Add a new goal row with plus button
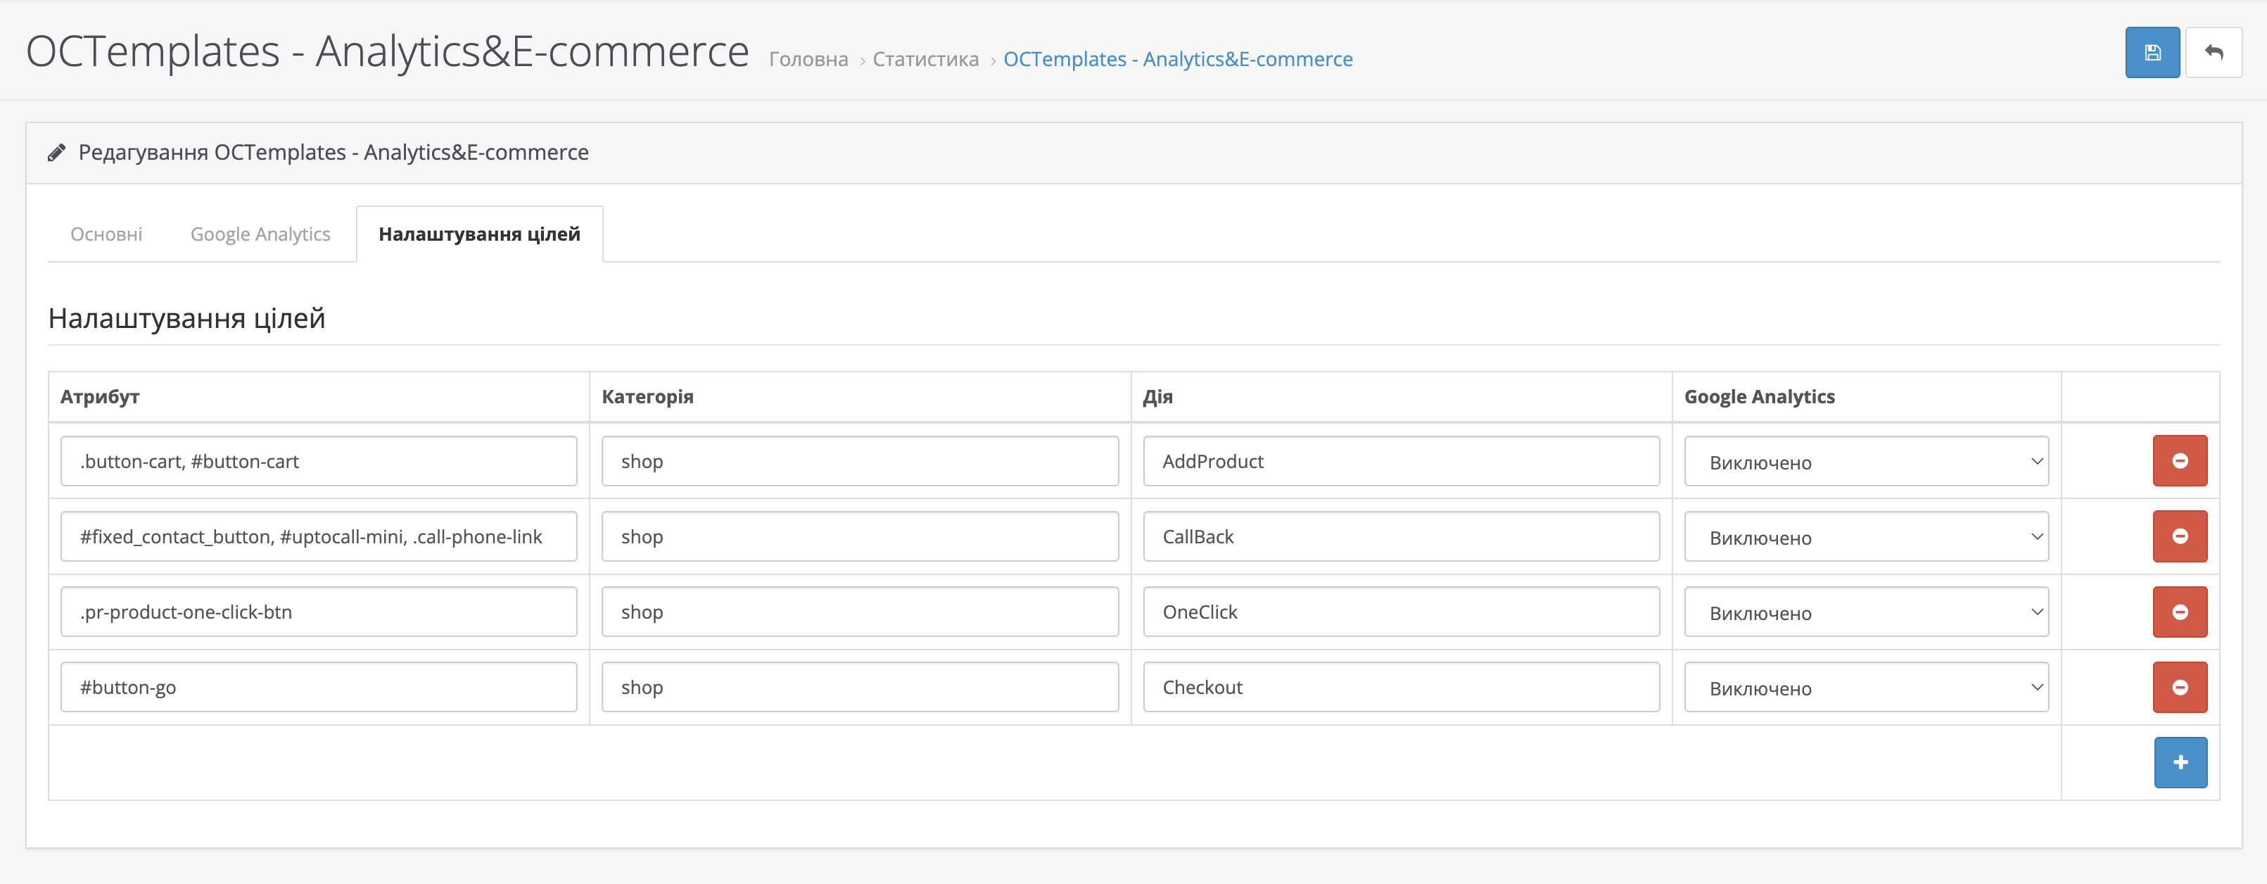 [2179, 762]
